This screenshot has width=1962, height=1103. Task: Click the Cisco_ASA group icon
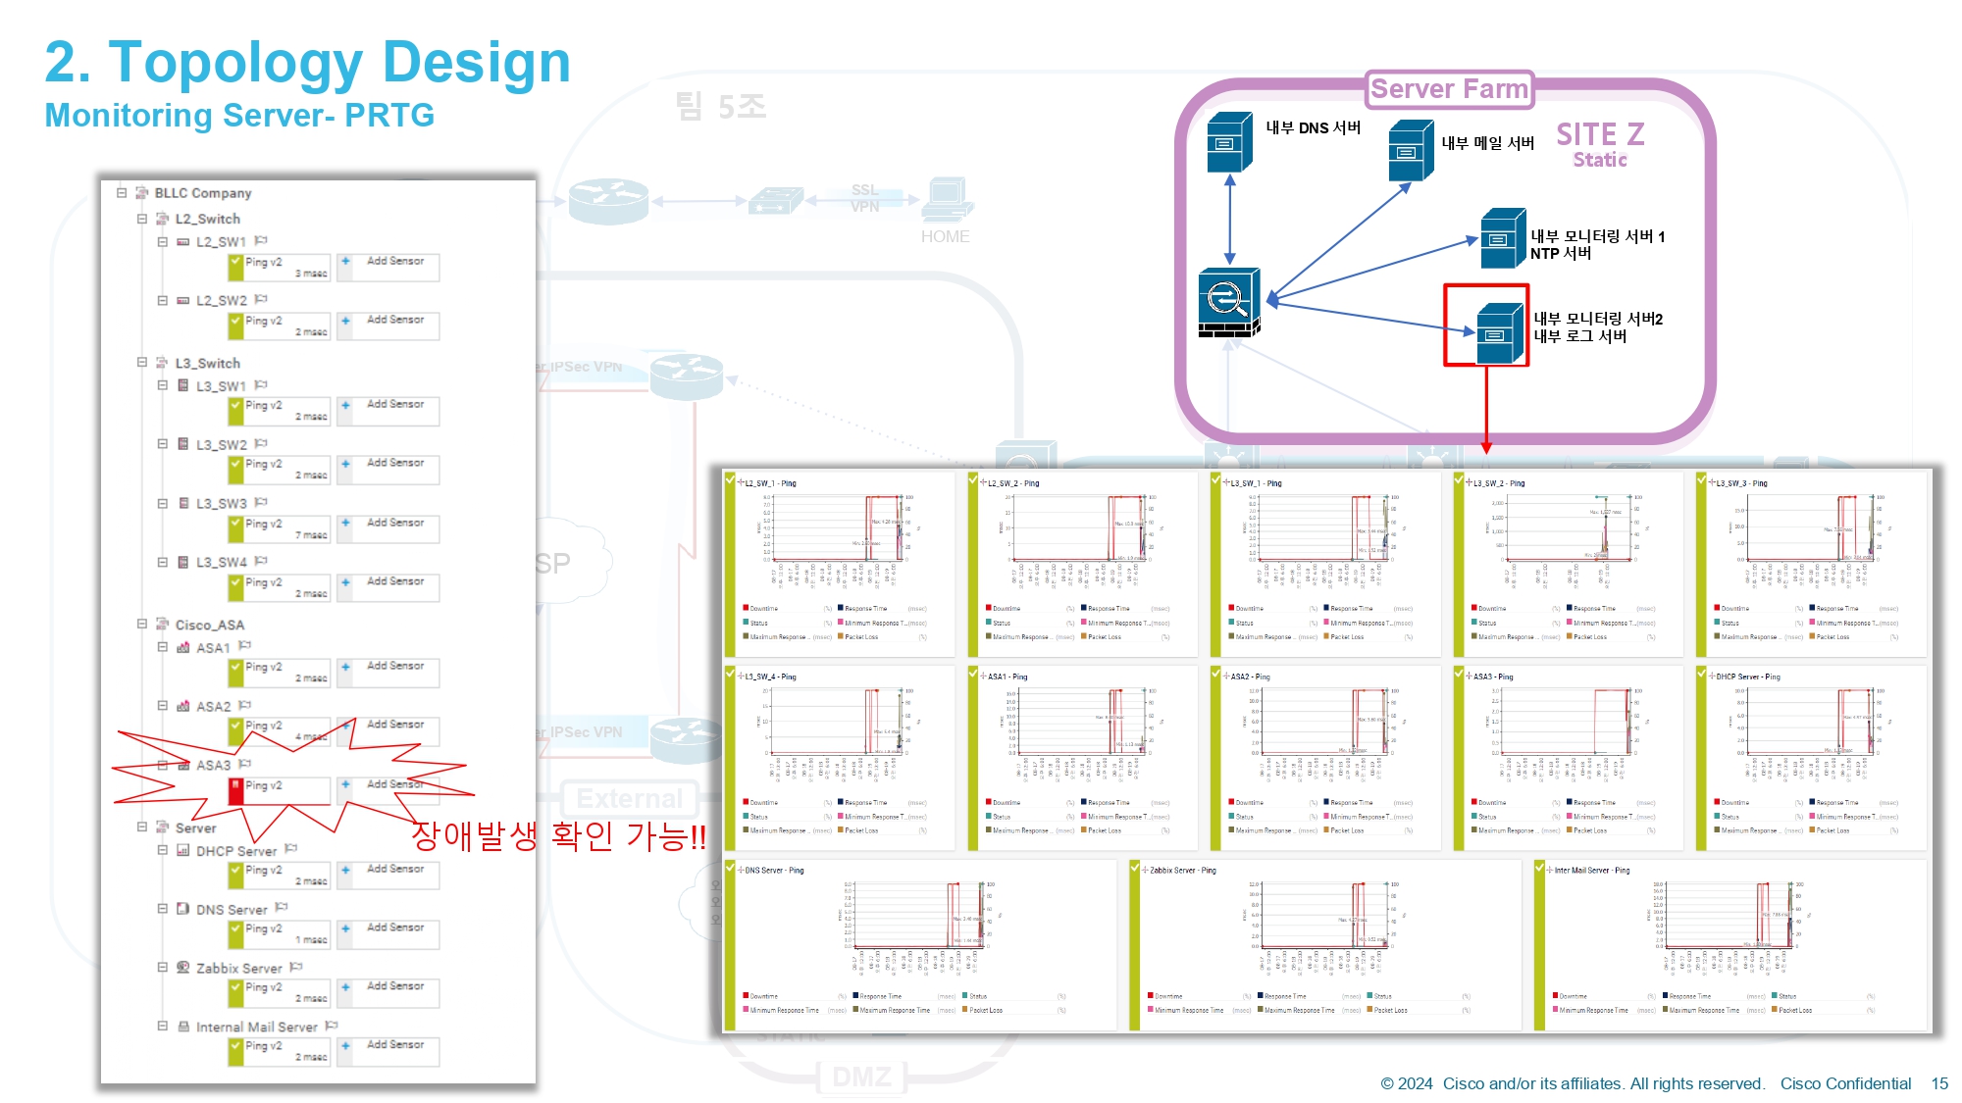[163, 625]
